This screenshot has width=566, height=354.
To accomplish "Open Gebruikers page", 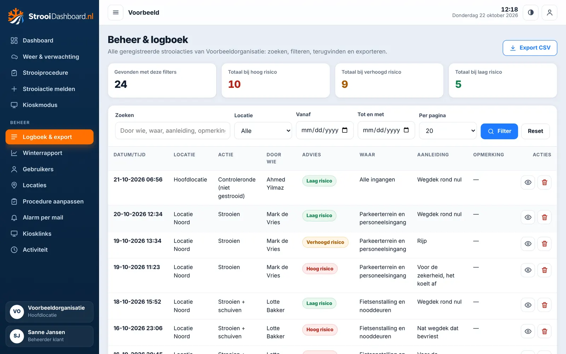I will pyautogui.click(x=50, y=169).
